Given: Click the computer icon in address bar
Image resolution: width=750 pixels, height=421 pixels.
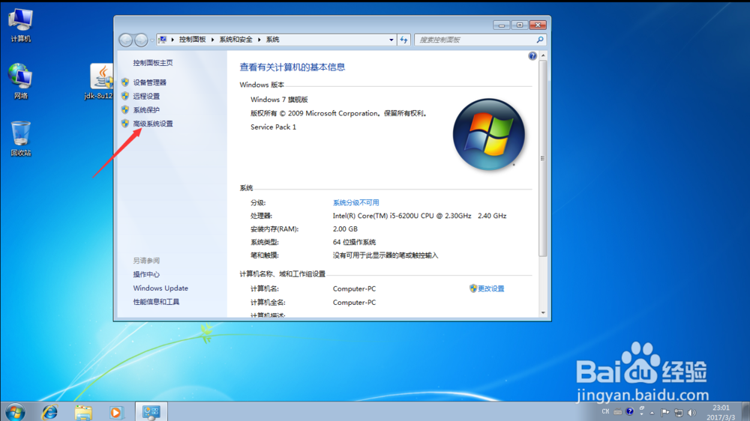Looking at the screenshot, I should point(163,40).
